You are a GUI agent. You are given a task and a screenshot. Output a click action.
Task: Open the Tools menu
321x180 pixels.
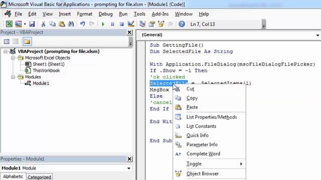coord(139,14)
